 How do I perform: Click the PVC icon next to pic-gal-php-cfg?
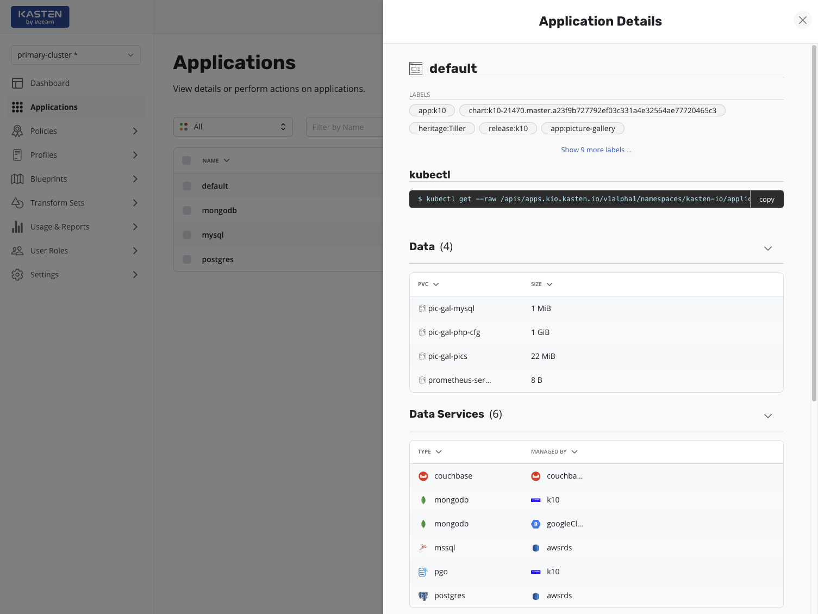tap(422, 332)
